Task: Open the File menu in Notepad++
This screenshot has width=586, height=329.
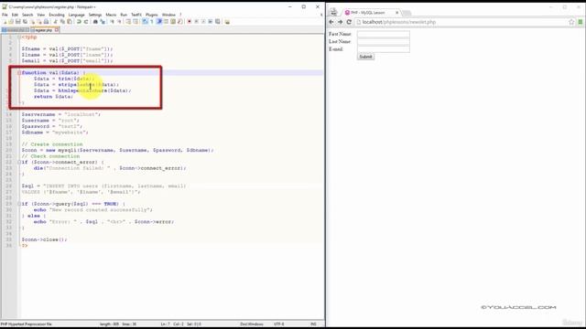Action: click(x=5, y=15)
